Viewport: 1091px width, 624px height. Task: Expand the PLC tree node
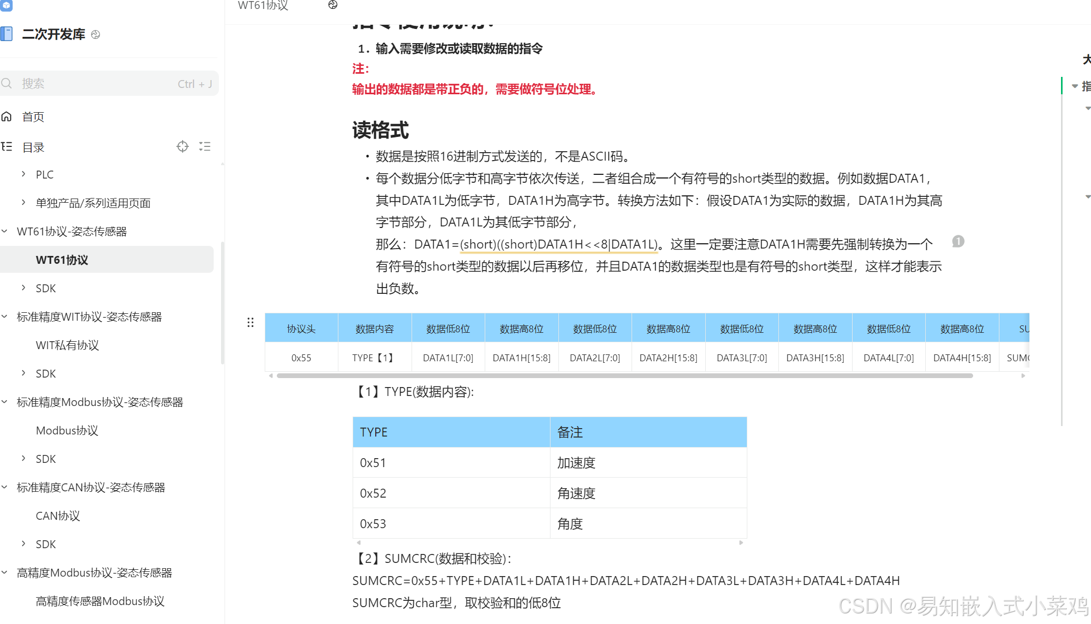[23, 174]
